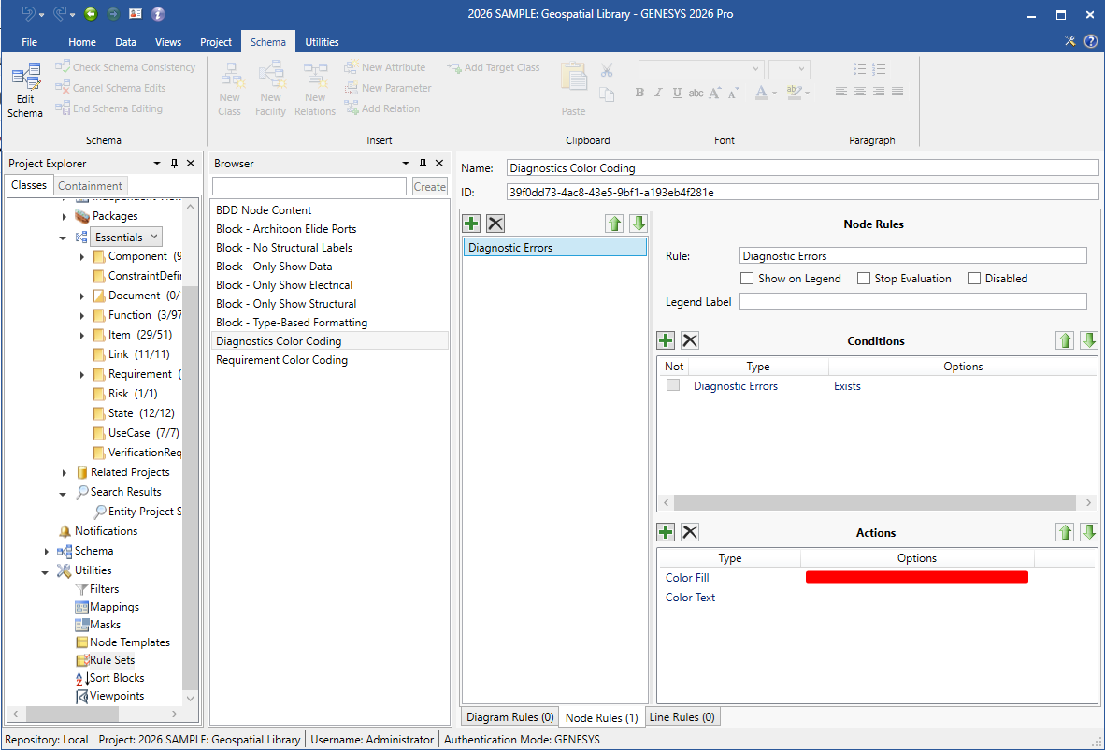The width and height of the screenshot is (1105, 750).
Task: Open Diagram Rules tab
Action: (509, 717)
